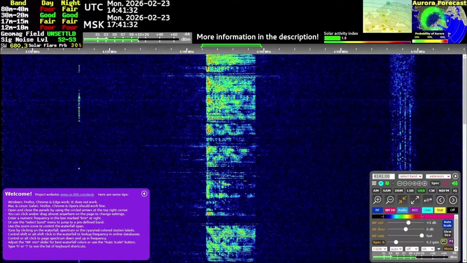
Task: Switch to the Audio tab
Action: (x=402, y=210)
